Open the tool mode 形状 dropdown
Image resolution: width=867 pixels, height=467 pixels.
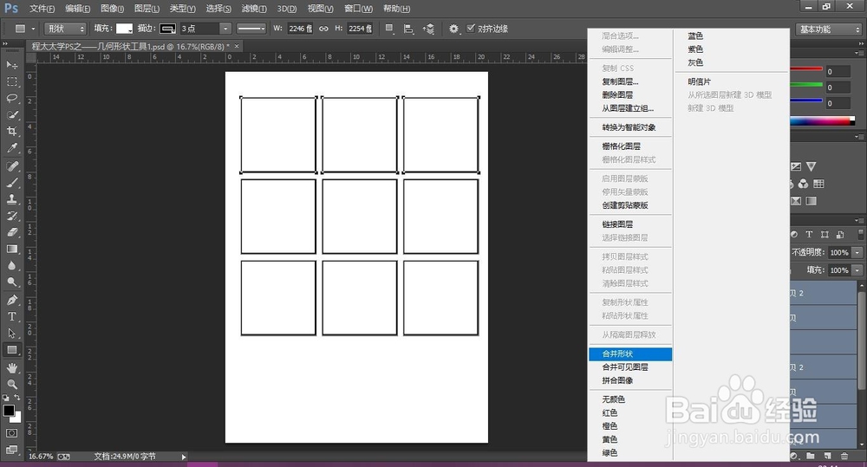[x=65, y=29]
